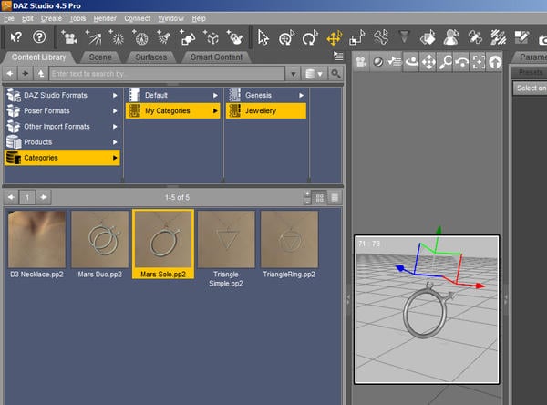Go back in Content Library navigation
This screenshot has width=547, height=405.
(10, 74)
